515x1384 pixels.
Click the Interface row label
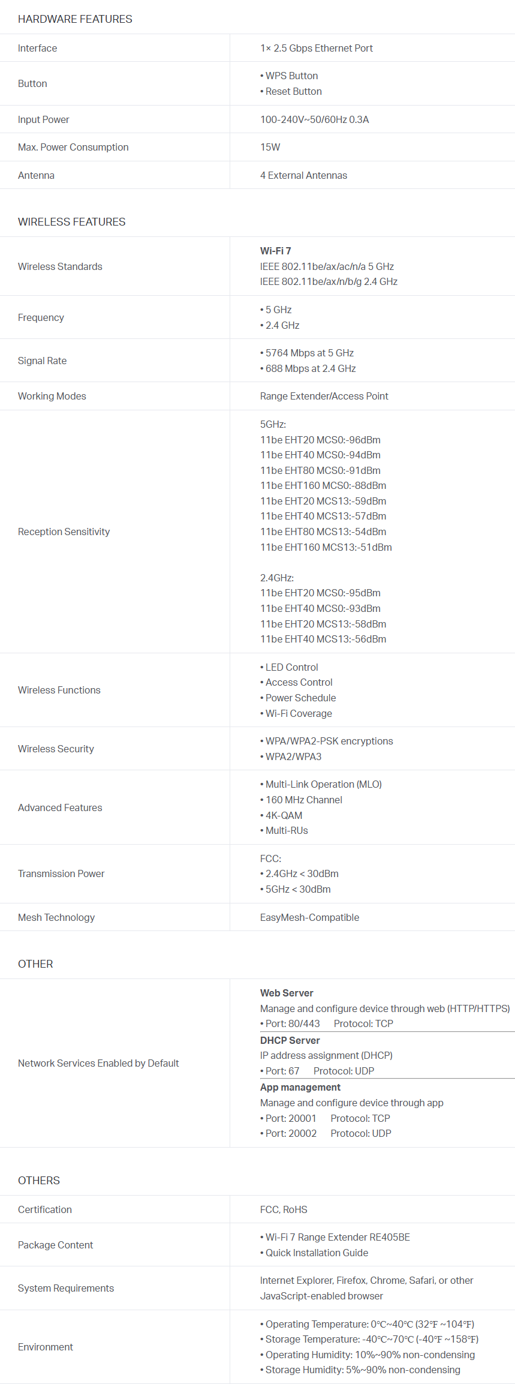coord(37,48)
